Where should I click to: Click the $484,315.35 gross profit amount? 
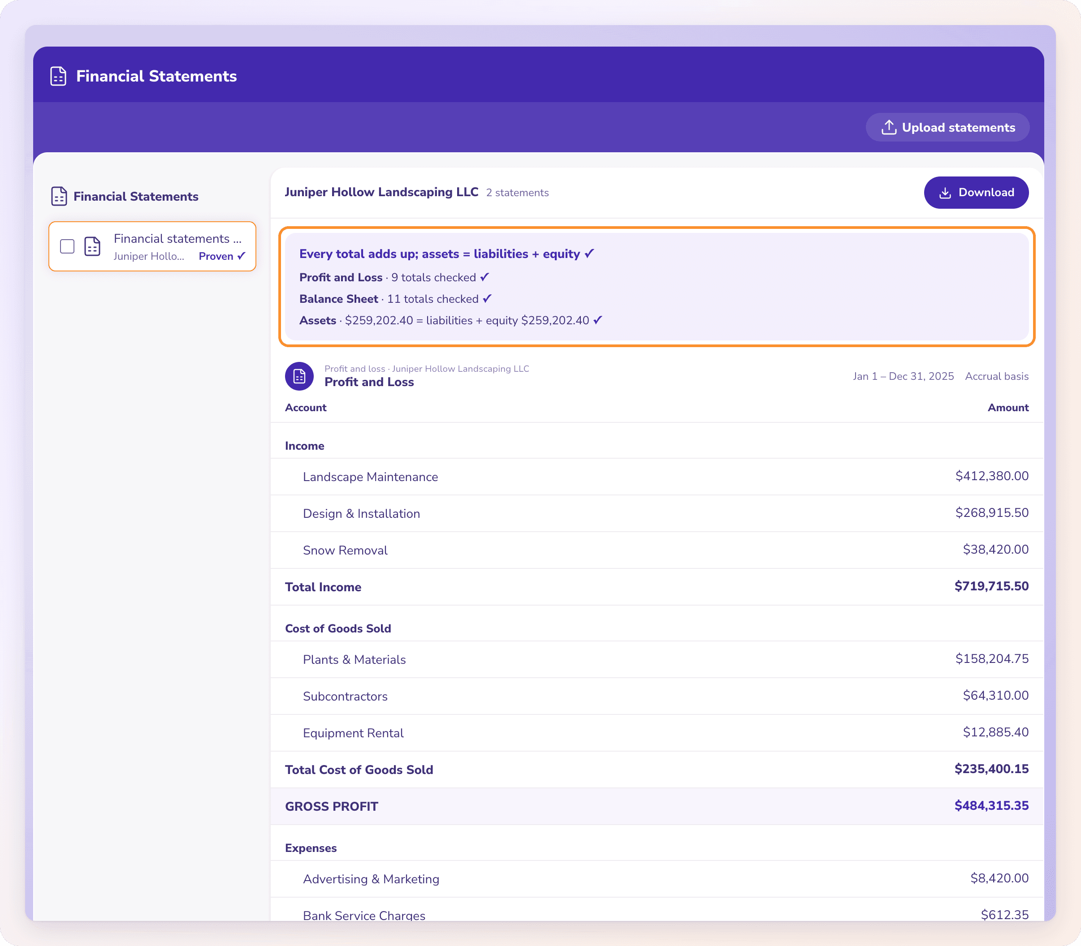(x=991, y=805)
